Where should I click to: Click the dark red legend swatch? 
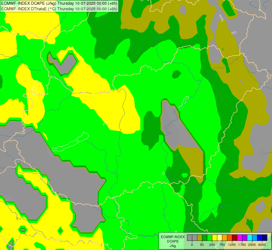click(235, 238)
